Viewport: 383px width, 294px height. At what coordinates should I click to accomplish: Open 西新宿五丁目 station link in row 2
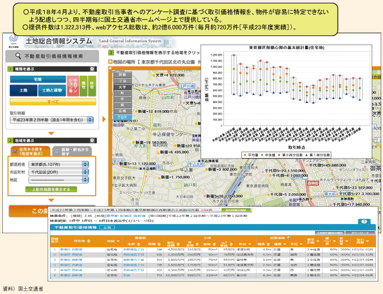point(133,255)
